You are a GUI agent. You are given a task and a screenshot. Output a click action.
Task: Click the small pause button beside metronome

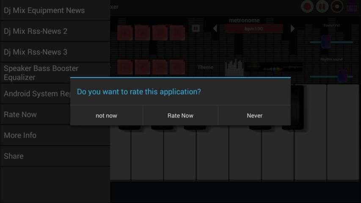196,28
